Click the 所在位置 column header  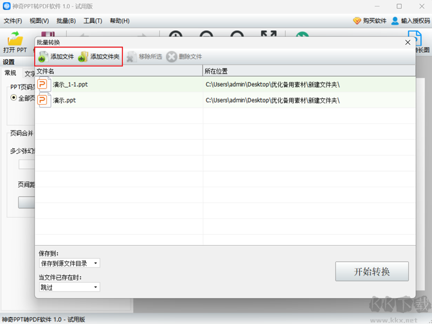[x=309, y=71]
